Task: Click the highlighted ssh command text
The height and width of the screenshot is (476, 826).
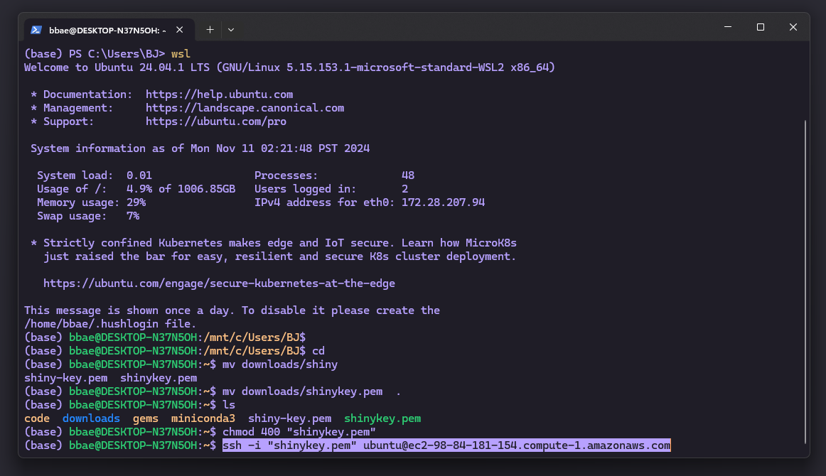Action: tap(446, 445)
